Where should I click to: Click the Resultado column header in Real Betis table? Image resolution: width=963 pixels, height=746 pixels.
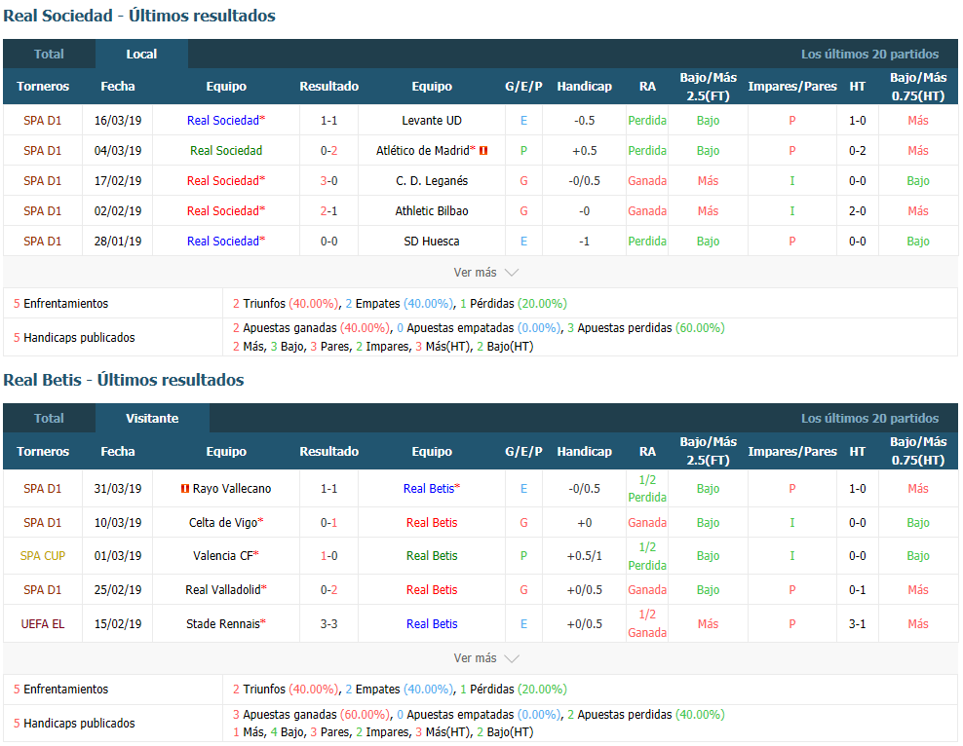329,452
